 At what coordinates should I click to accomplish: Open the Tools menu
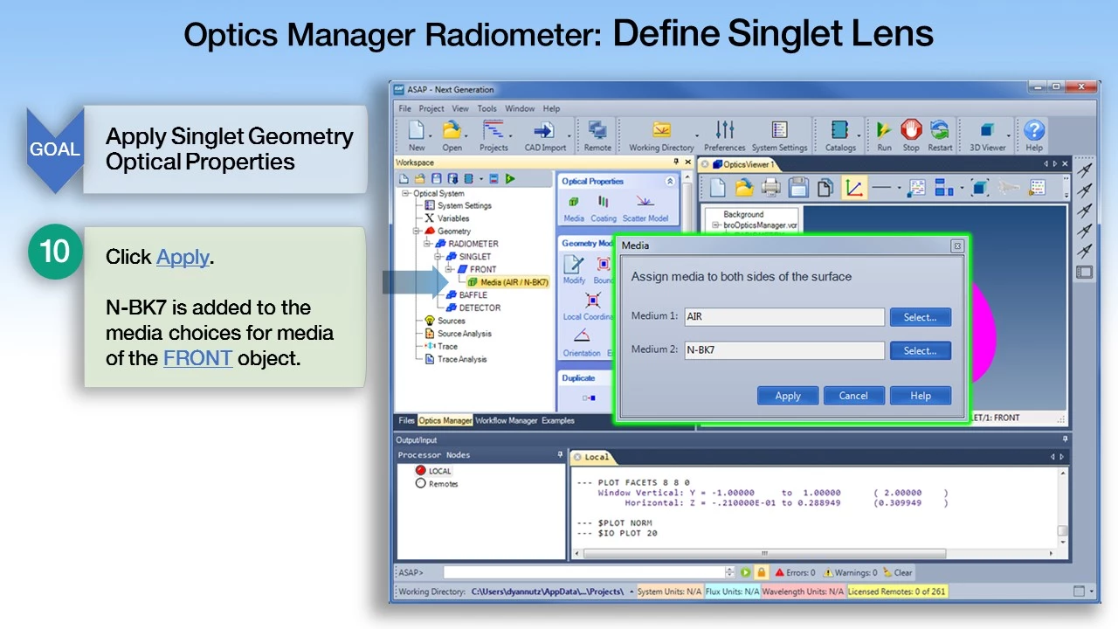click(x=487, y=109)
